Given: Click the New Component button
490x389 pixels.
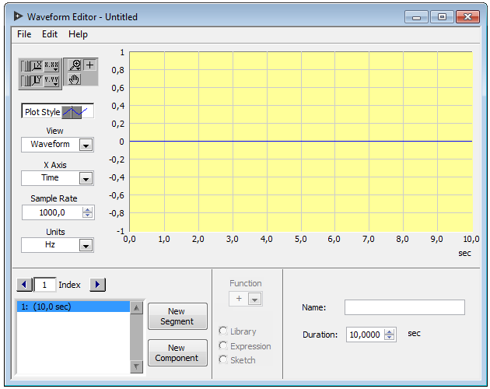Looking at the screenshot, I should 177,352.
